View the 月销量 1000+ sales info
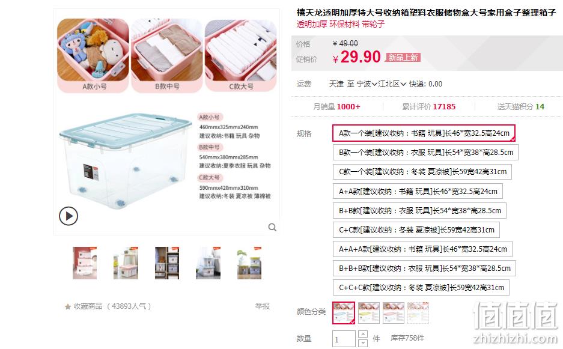Image resolution: width=563 pixels, height=349 pixels. [336, 107]
